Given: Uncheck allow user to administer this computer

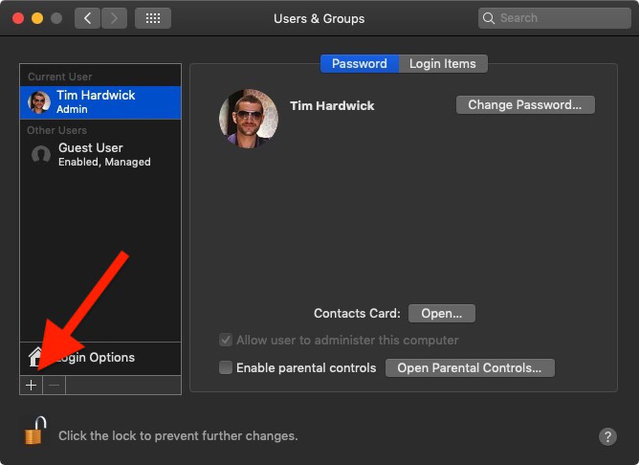Looking at the screenshot, I should (x=225, y=340).
